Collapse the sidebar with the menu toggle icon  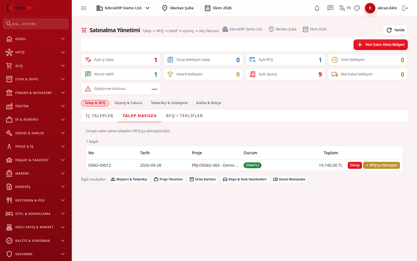coord(84,8)
